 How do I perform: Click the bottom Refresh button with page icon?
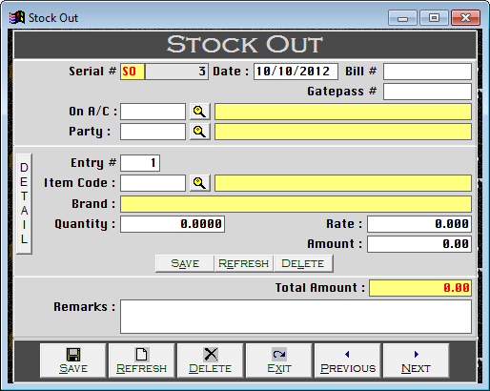142,360
